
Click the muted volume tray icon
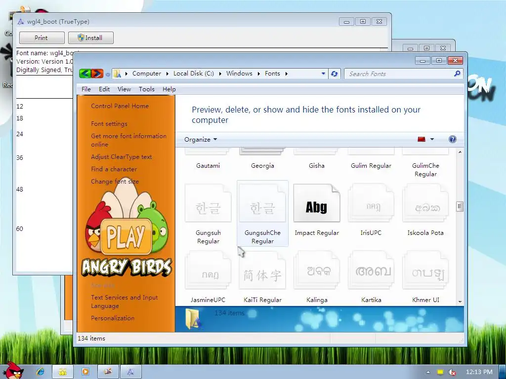(x=452, y=372)
